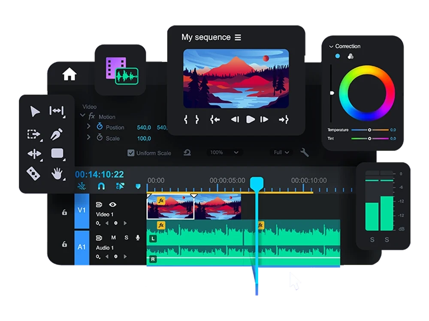Select the Hand tool
Image resolution: width=429 pixels, height=321 pixels.
coord(57,173)
